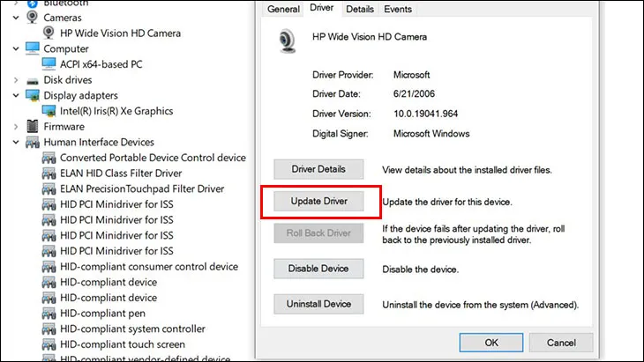644x362 pixels.
Task: Select HID-compliant consumer control device
Action: coord(148,267)
